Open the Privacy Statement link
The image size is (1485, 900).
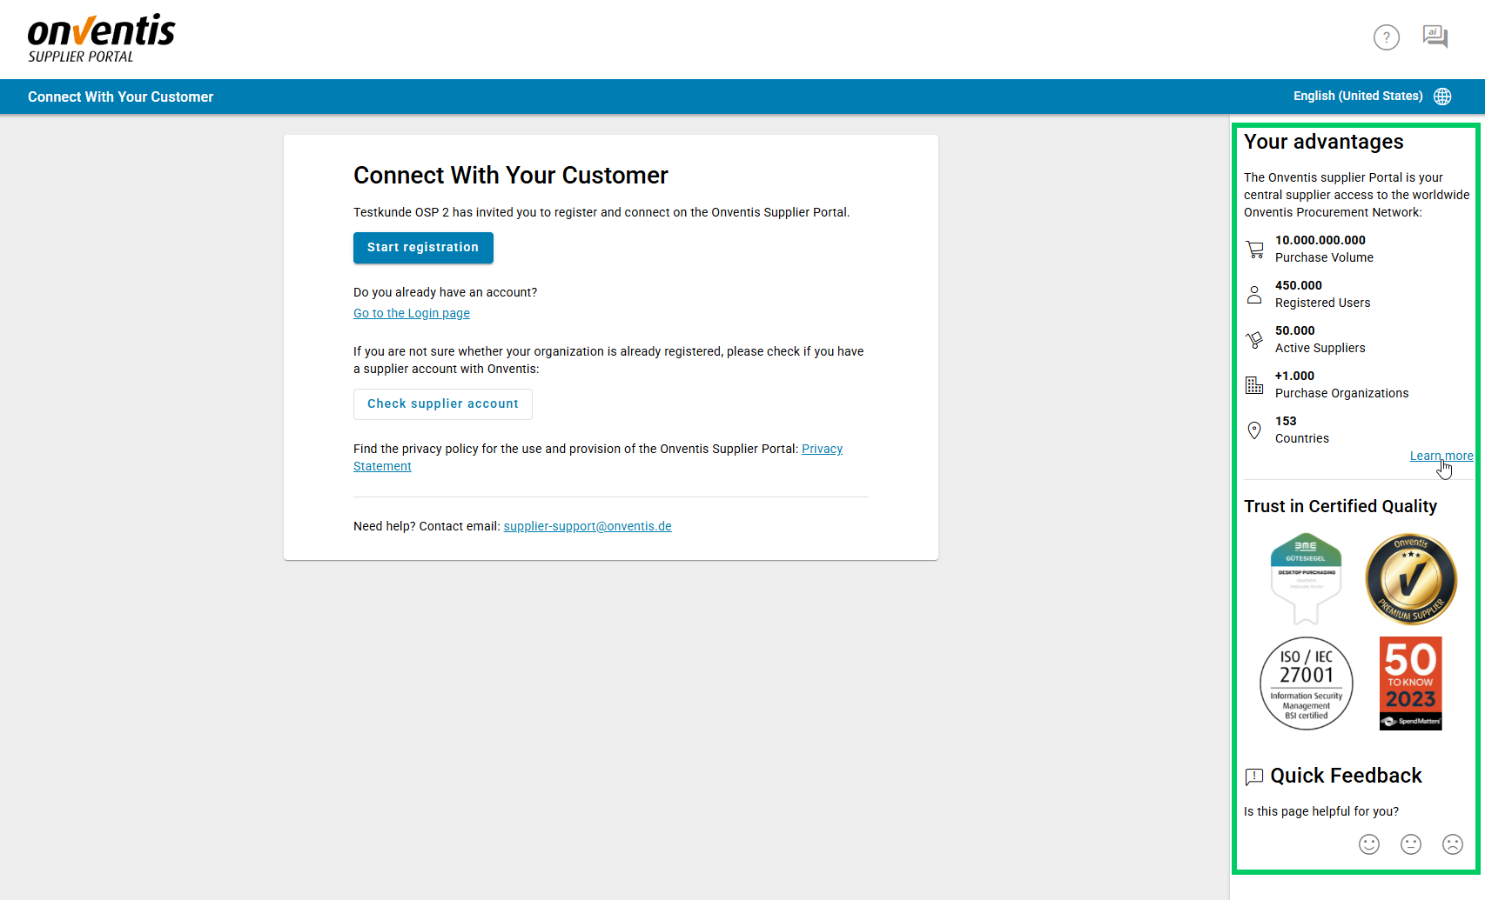(822, 450)
